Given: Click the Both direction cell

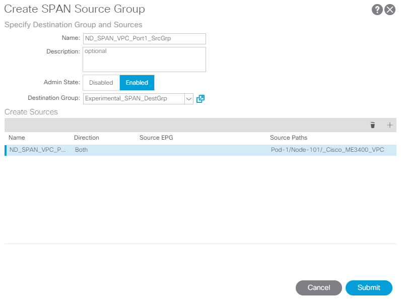Looking at the screenshot, I should [81, 150].
